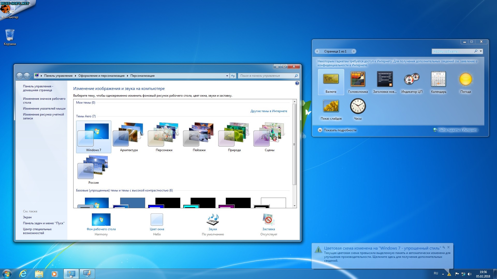Screen dimensions: 497x279
Task: Select the Currency (Валюта) gadget icon
Action: point(331,79)
